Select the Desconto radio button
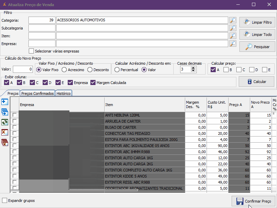The image size is (277, 208). click(x=90, y=70)
